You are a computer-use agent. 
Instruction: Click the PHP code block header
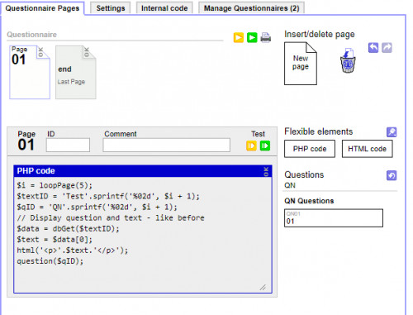[x=142, y=171]
